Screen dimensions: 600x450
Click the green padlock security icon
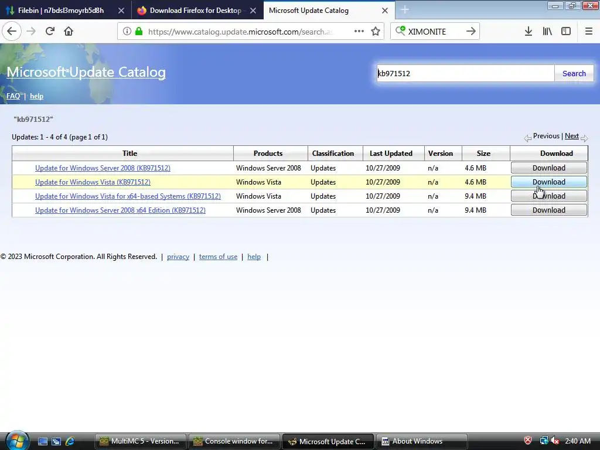pyautogui.click(x=139, y=32)
